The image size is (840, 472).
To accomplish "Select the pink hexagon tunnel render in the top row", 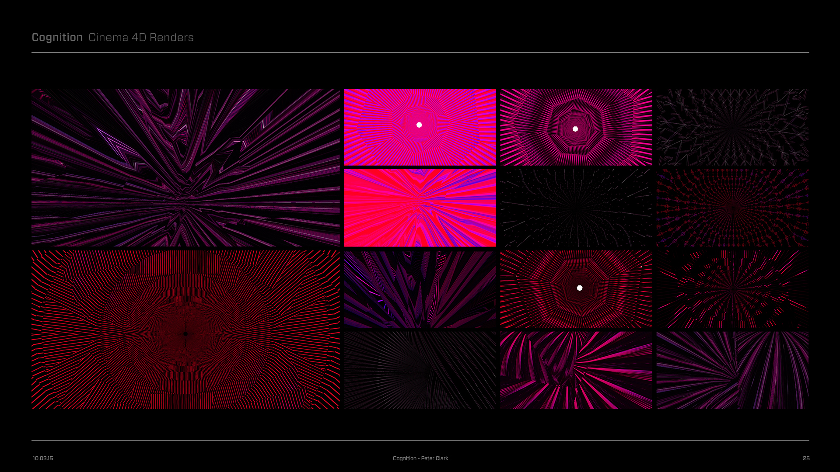I will (x=576, y=127).
